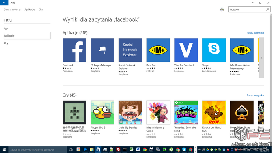This screenshot has width=272, height=153.
Task: Select the Aplikacje filter type option
Action: pos(27,36)
